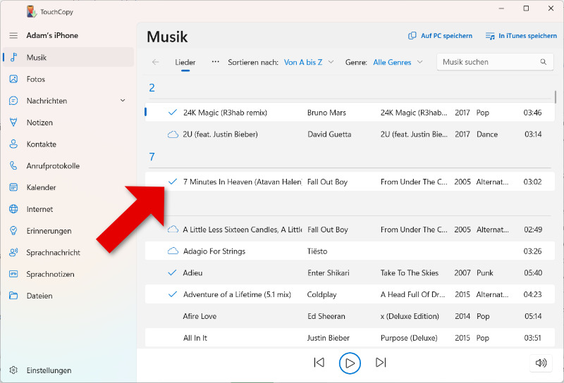Click the Dateien folder icon
This screenshot has height=383, width=564.
tap(13, 296)
